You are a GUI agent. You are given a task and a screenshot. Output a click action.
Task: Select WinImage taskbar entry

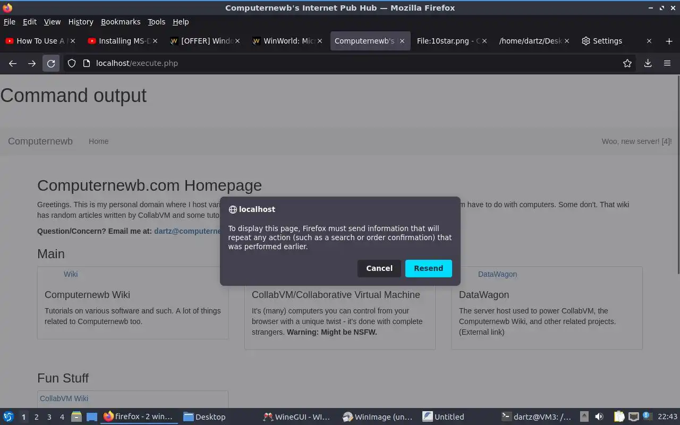coord(378,416)
